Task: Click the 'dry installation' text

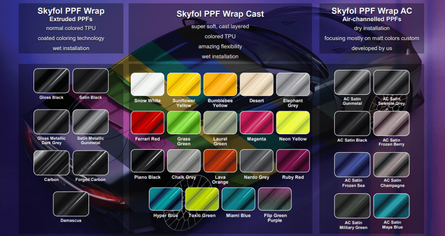Action: (x=372, y=28)
